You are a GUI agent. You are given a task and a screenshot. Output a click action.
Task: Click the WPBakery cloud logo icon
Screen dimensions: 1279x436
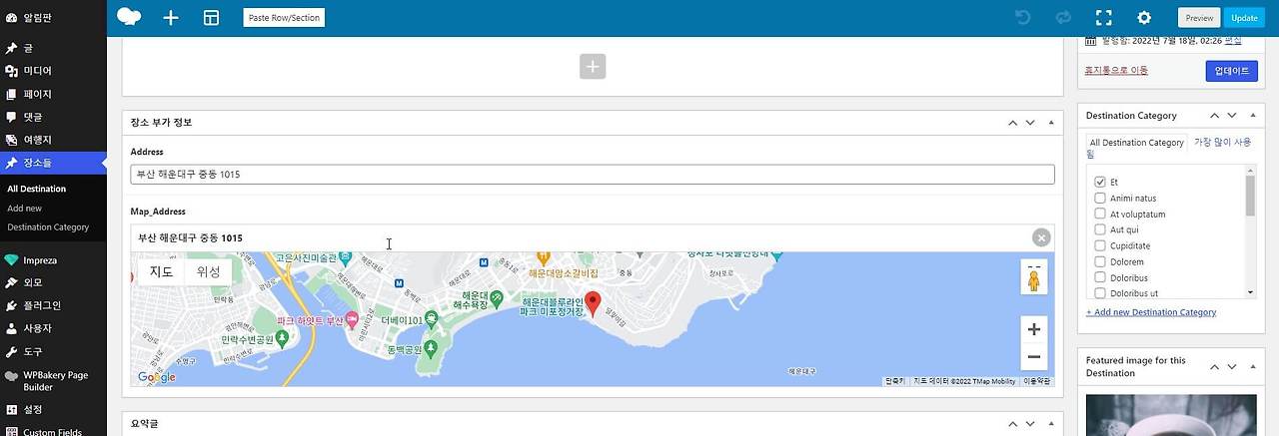(129, 17)
